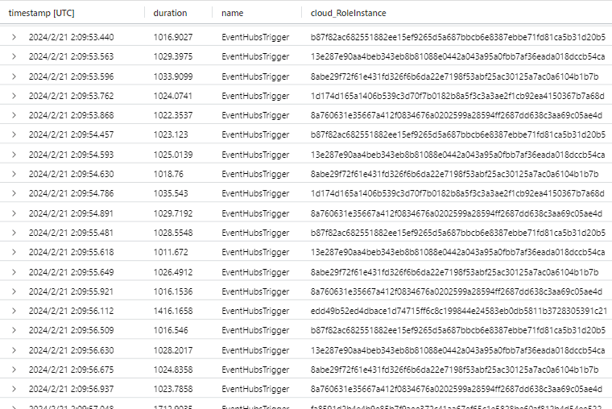
Task: Click EventHubsTrigger in the 1018.76 duration row
Action: (x=255, y=174)
